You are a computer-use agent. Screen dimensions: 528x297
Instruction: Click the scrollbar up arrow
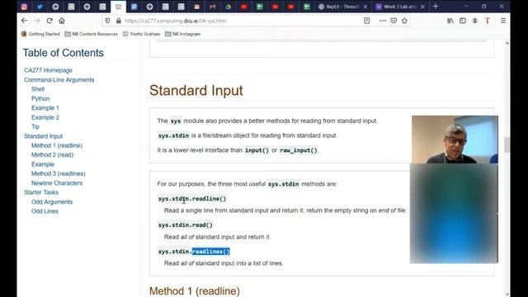pos(507,43)
